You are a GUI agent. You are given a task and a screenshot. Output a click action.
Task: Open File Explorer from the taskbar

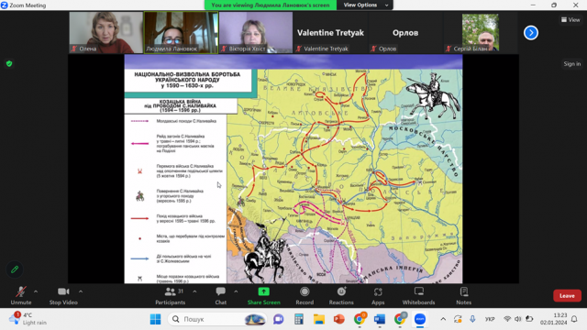click(319, 319)
